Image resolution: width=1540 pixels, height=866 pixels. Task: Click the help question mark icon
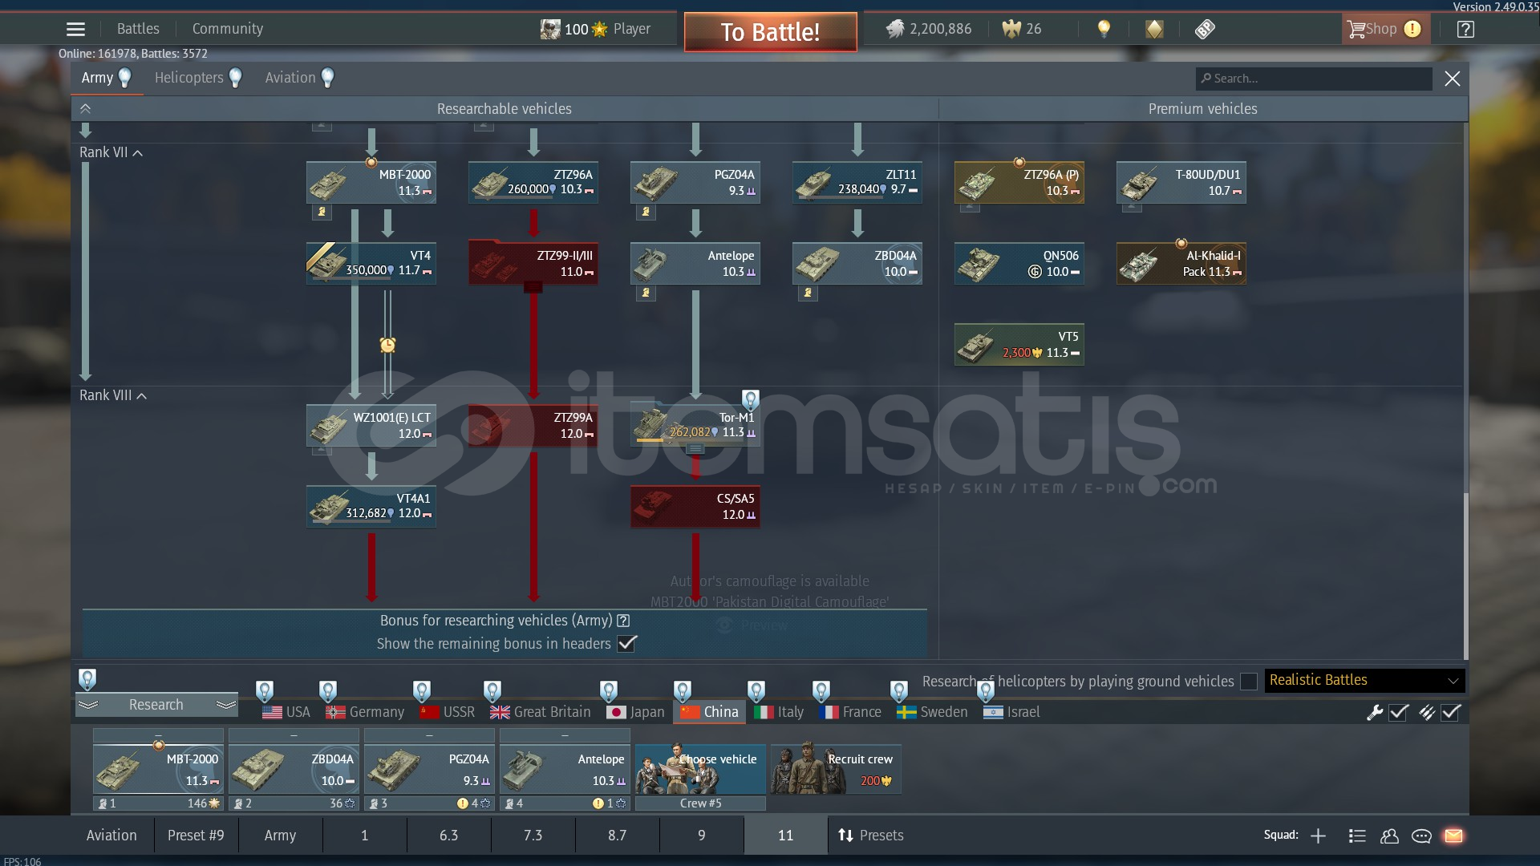1465,30
